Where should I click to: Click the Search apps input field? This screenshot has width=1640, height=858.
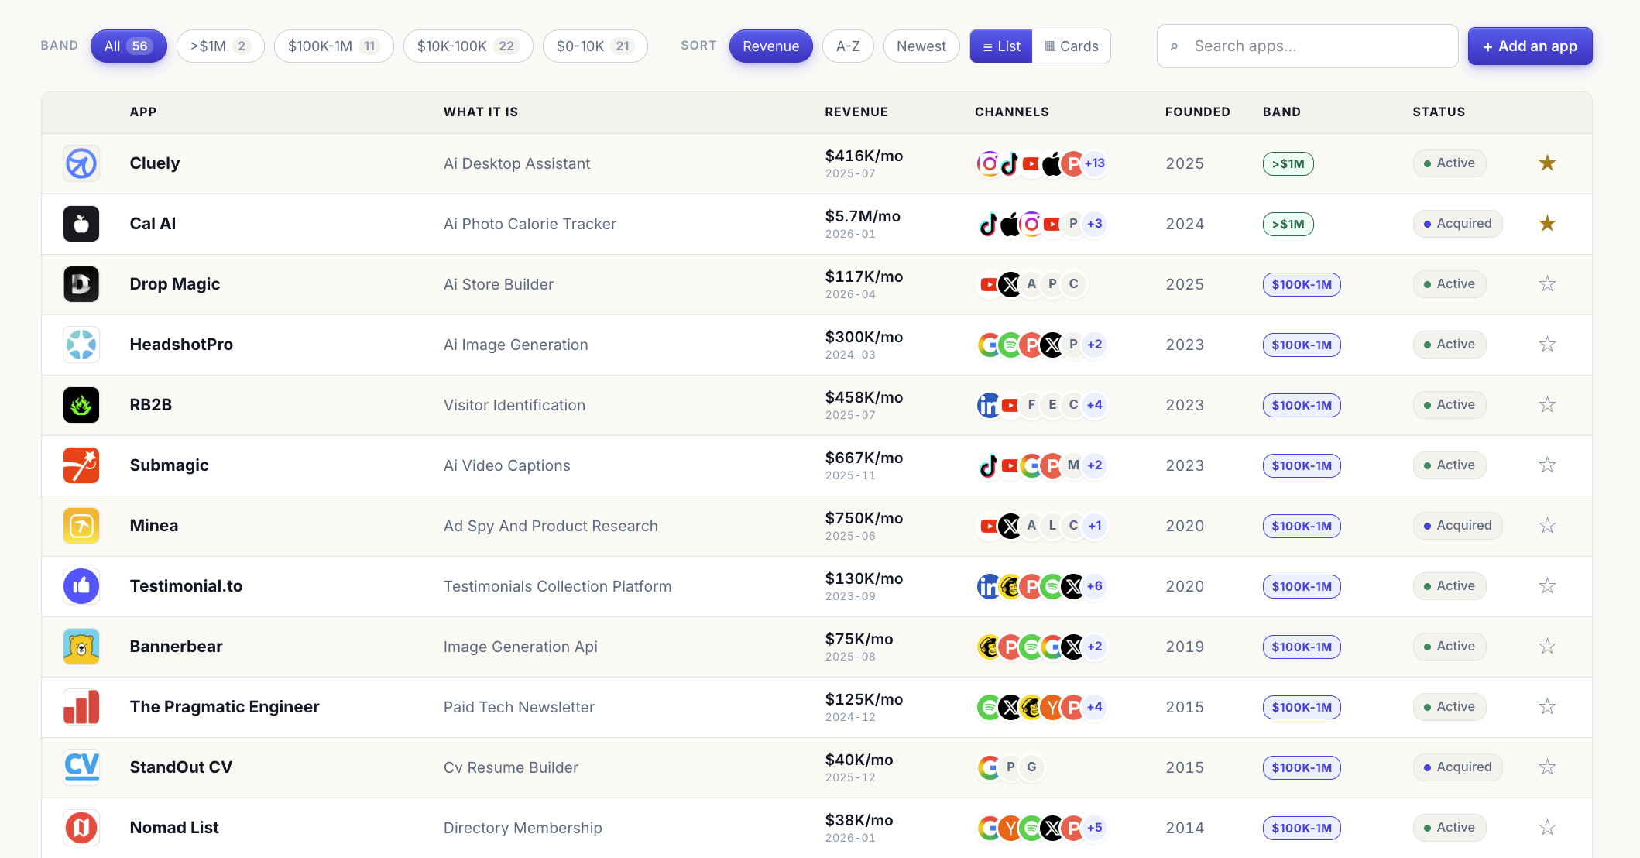point(1316,46)
